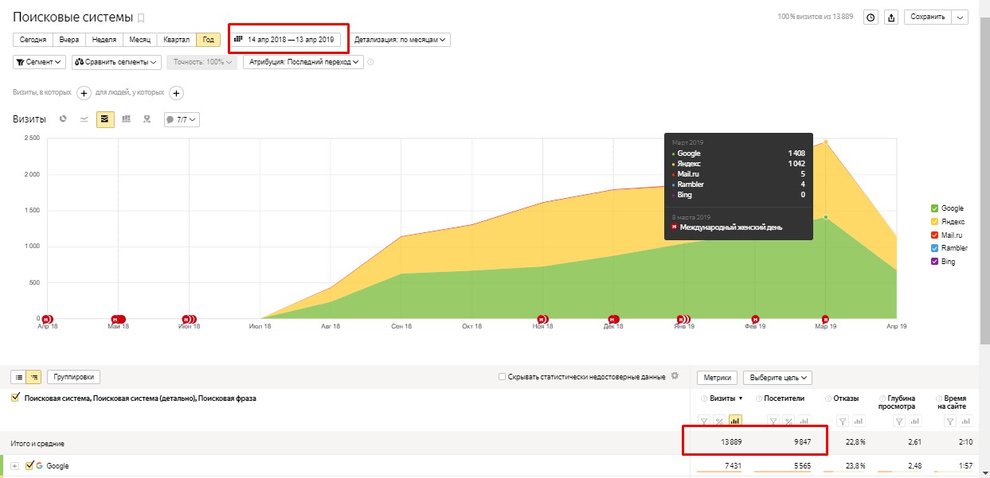Screen dimensions: 990x478
Task: Open the clock history icon near Сохранить
Action: [x=871, y=17]
